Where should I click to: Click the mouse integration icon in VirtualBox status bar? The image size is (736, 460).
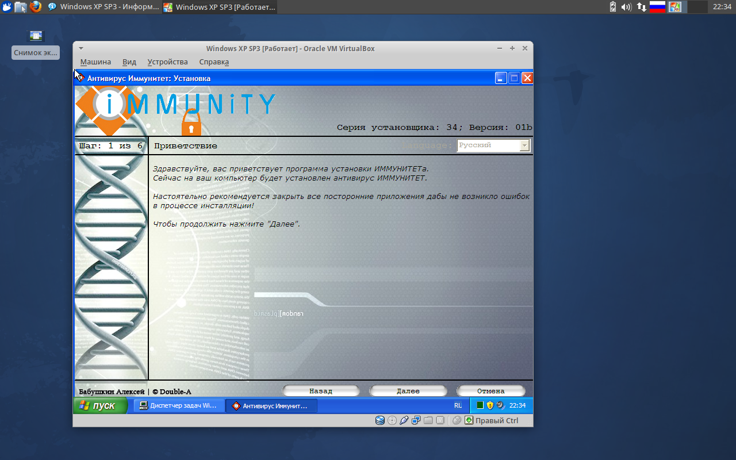[x=457, y=420]
